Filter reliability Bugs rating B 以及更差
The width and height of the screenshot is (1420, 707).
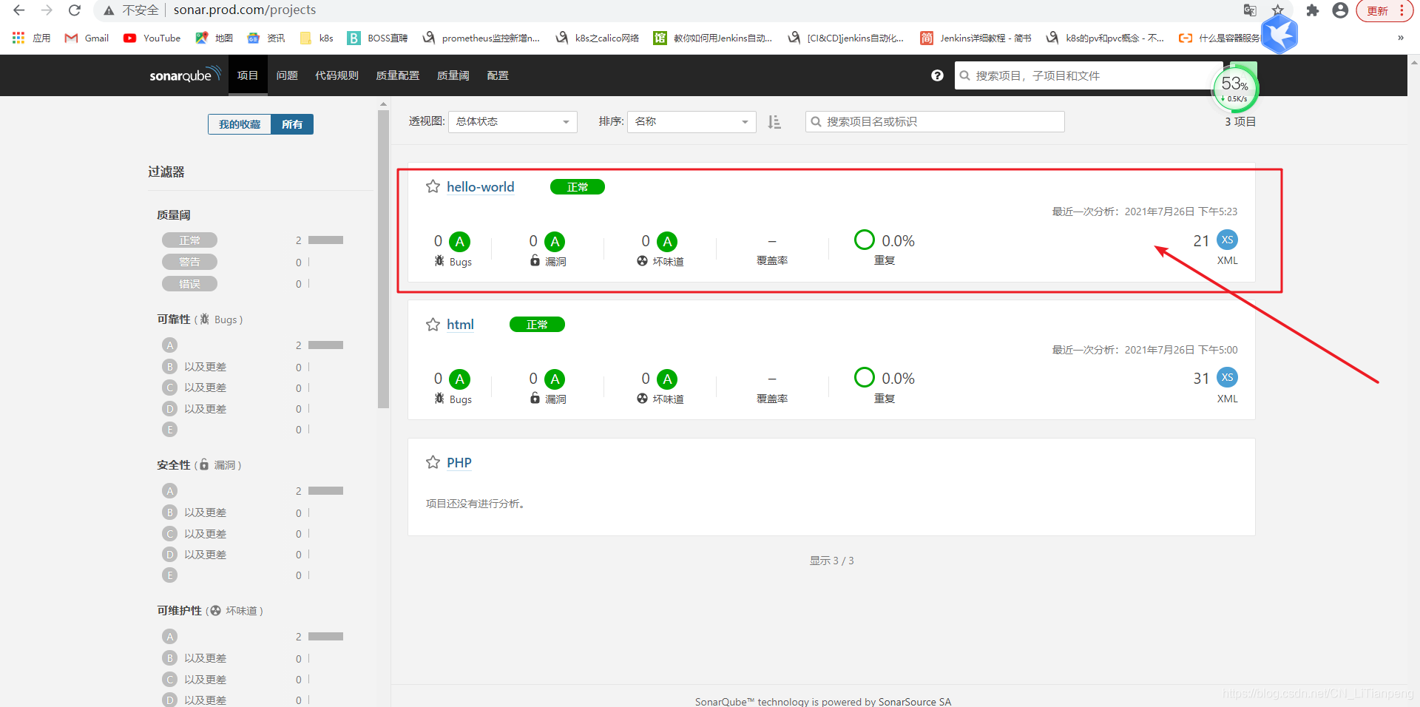click(x=195, y=367)
